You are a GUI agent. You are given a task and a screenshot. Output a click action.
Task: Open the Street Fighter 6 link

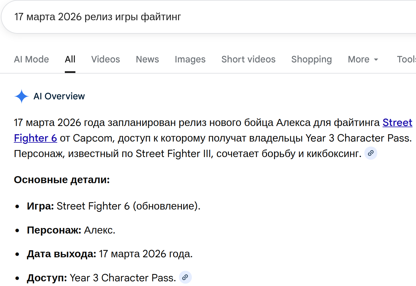click(397, 122)
